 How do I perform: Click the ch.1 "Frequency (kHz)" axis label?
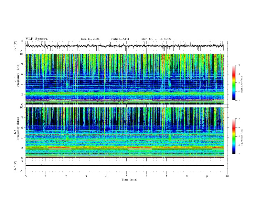[x=18, y=75]
